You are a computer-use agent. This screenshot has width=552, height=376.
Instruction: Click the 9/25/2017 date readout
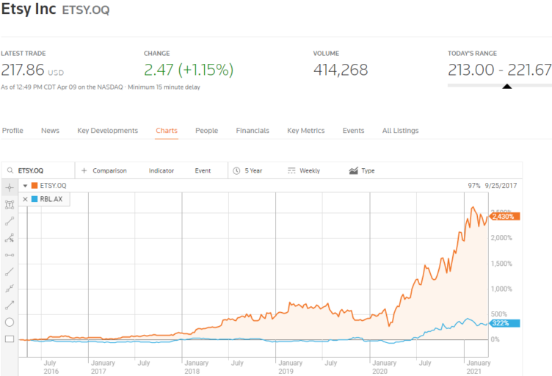click(501, 186)
